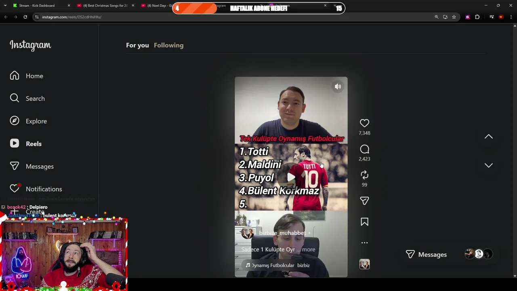Click the streamer webcam overlay
The width and height of the screenshot is (517, 291).
click(64, 254)
